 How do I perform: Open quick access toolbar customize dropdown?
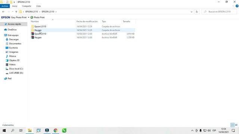pos(14,2)
